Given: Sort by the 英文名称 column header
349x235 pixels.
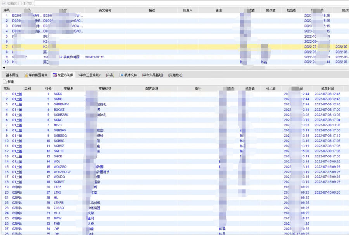Looking at the screenshot, I should [x=105, y=10].
